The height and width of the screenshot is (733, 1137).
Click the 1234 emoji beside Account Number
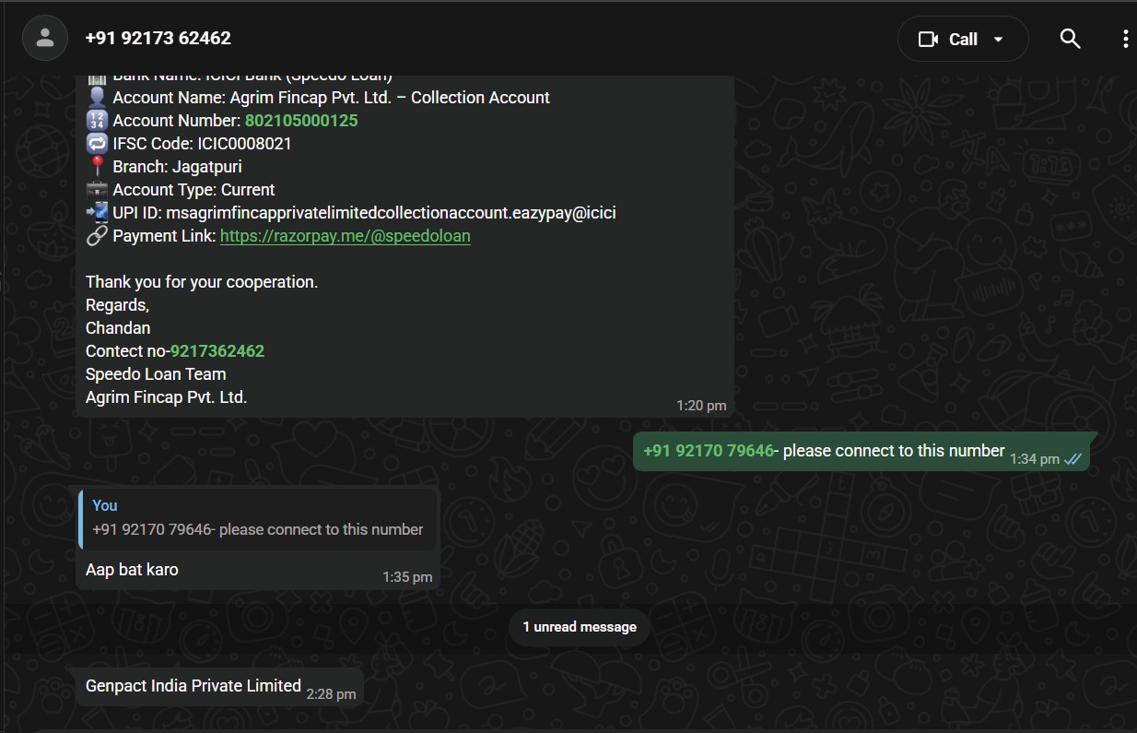[x=97, y=121]
